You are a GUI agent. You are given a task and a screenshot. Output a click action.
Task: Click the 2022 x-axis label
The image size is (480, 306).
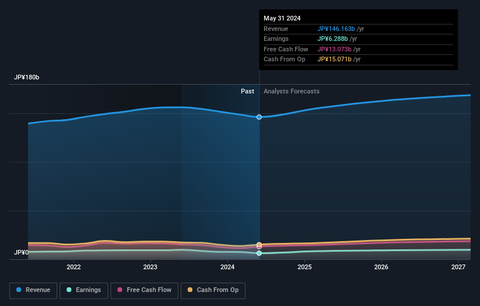[x=74, y=267]
